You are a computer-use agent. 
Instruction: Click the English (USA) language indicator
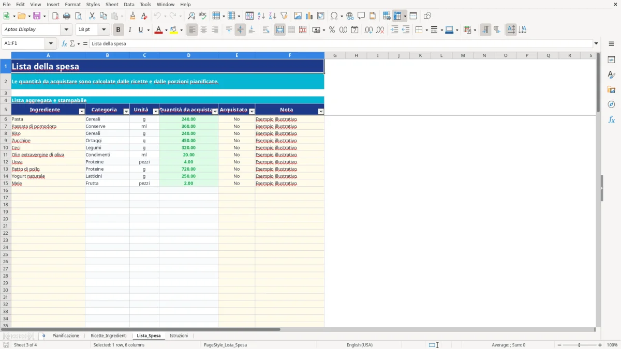tap(360, 345)
